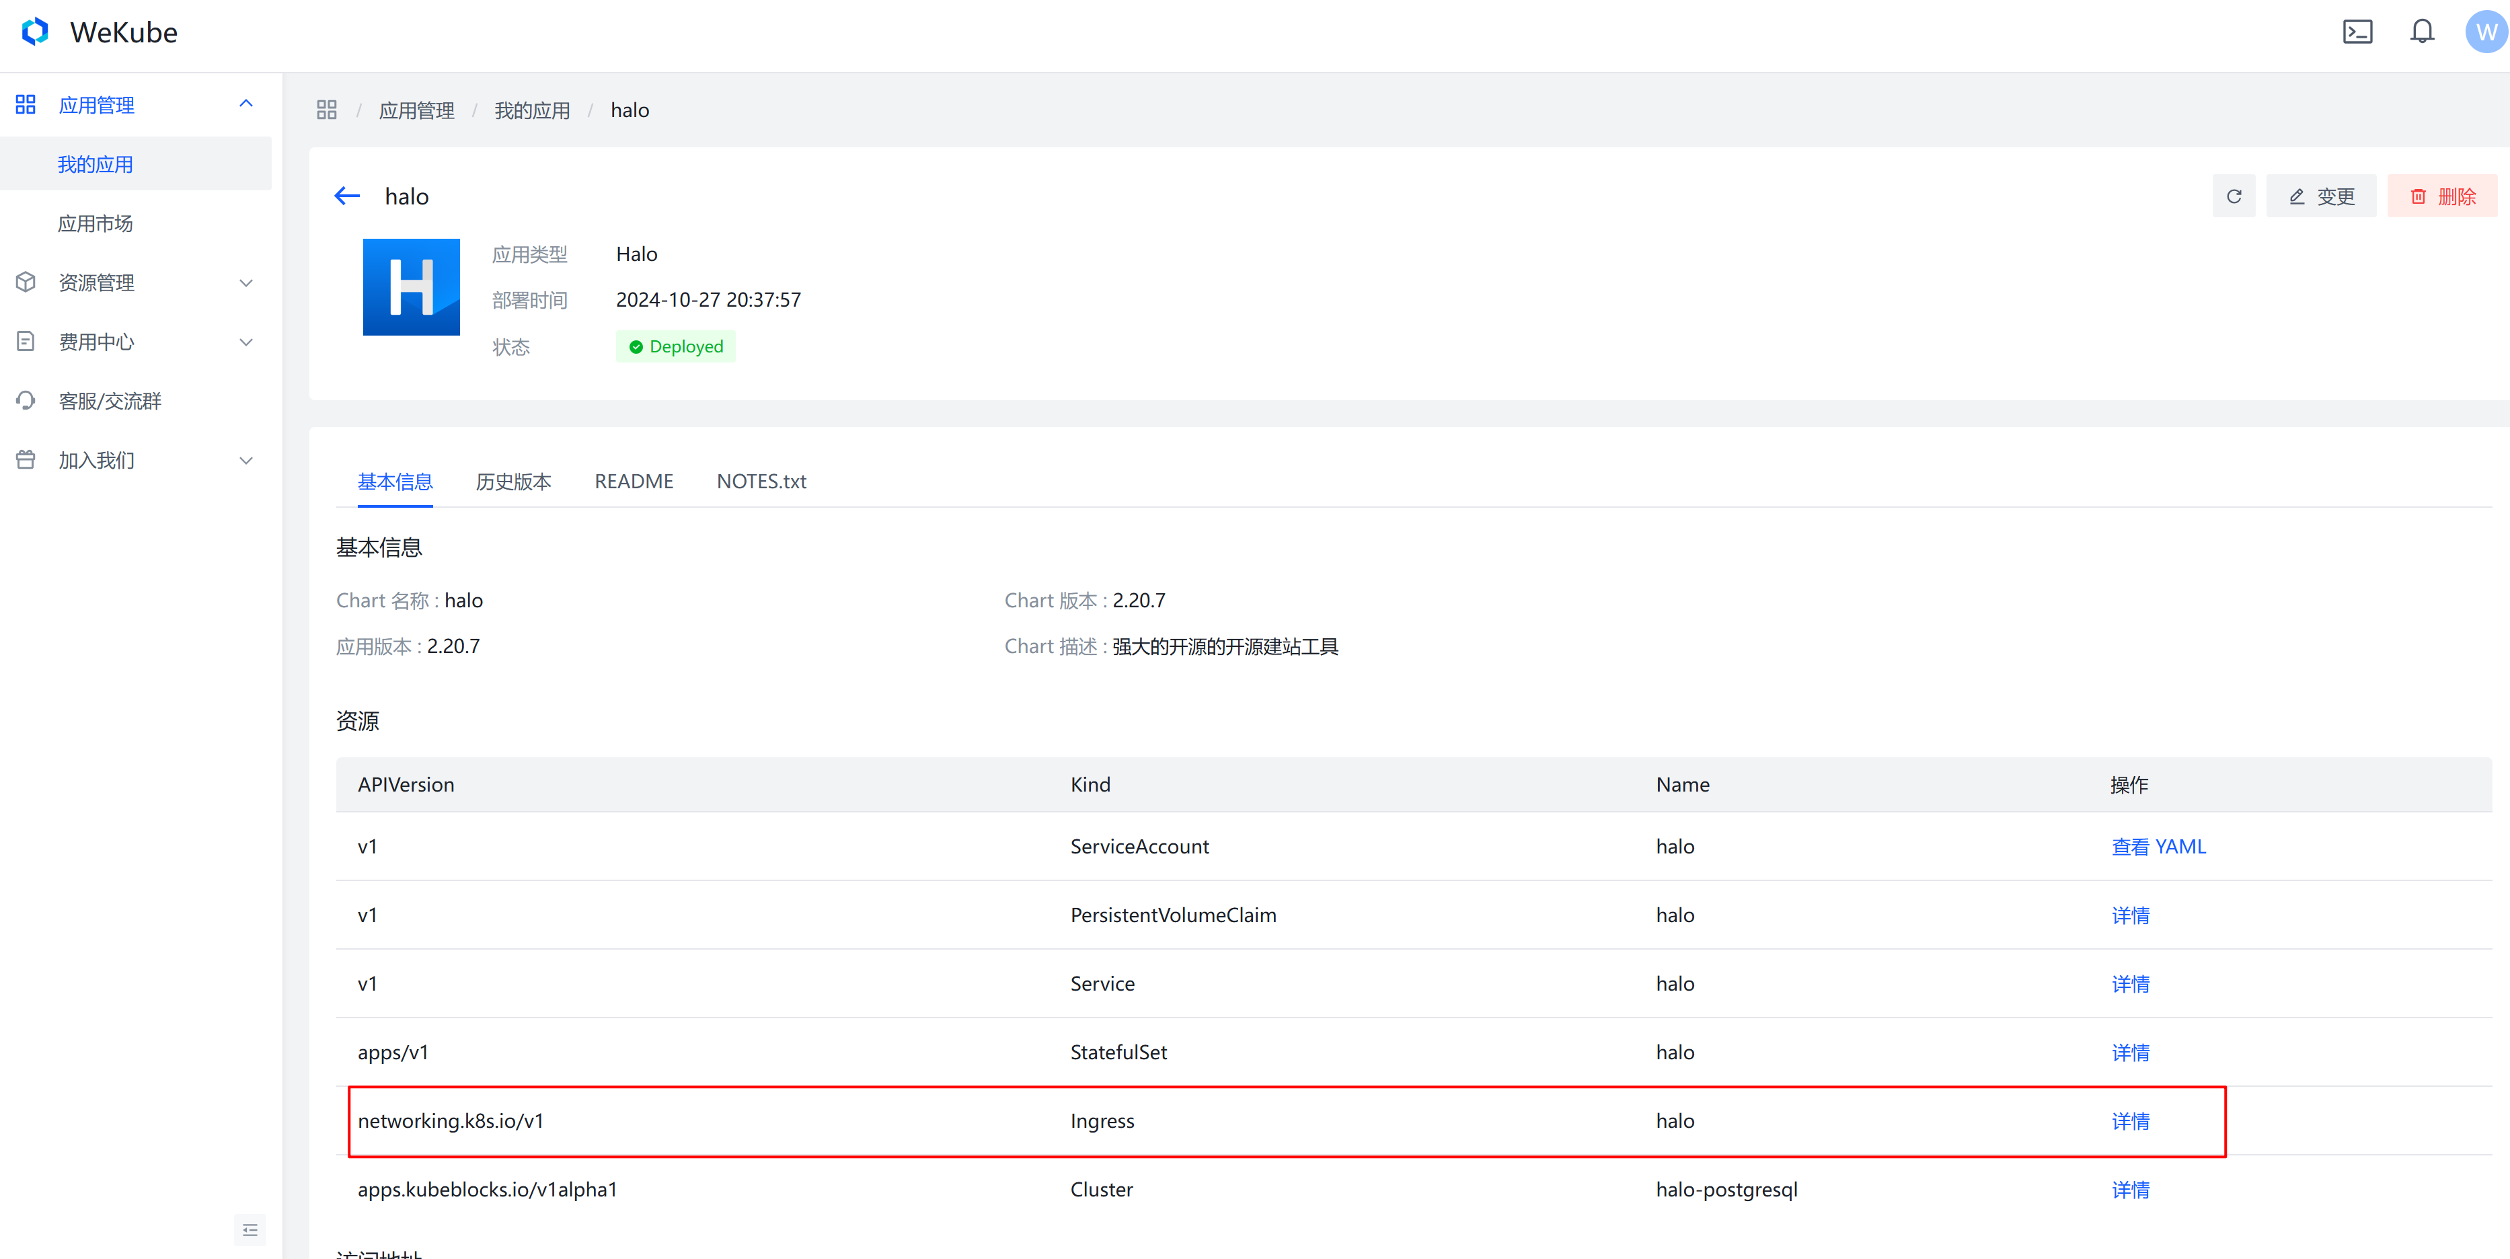Click the 变更 edit button
This screenshot has width=2510, height=1259.
tap(2321, 196)
